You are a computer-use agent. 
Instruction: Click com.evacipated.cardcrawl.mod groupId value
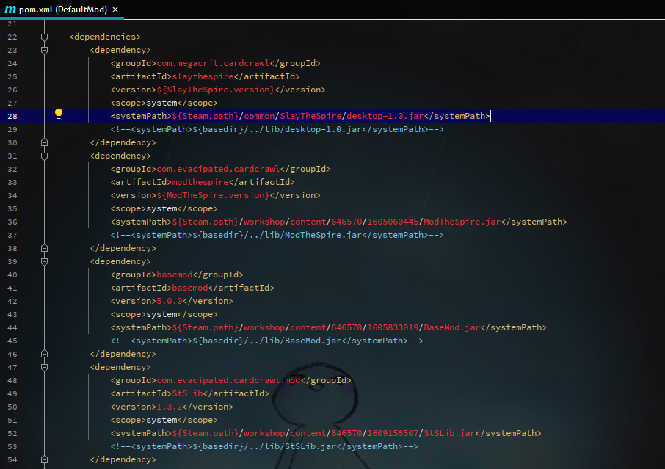click(228, 380)
